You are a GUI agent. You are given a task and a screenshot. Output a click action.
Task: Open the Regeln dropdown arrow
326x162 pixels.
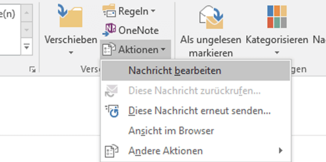click(x=153, y=10)
